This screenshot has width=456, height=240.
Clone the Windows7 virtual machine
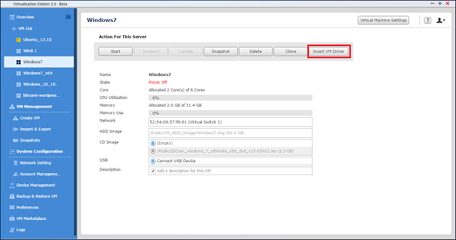point(291,52)
